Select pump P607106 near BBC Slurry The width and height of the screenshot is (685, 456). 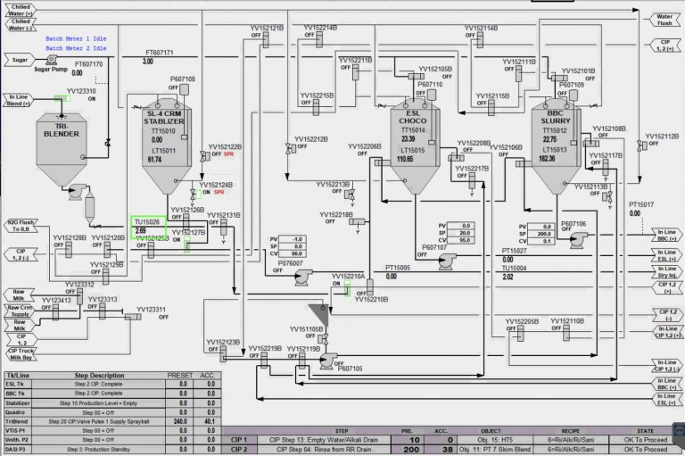click(578, 240)
